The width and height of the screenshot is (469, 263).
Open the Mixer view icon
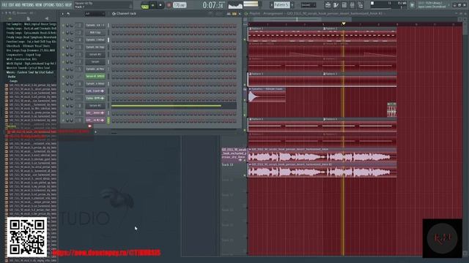pos(352,5)
